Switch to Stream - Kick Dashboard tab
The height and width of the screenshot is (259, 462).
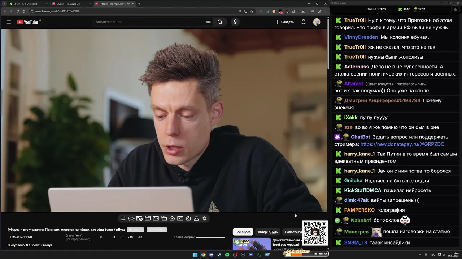(x=29, y=4)
